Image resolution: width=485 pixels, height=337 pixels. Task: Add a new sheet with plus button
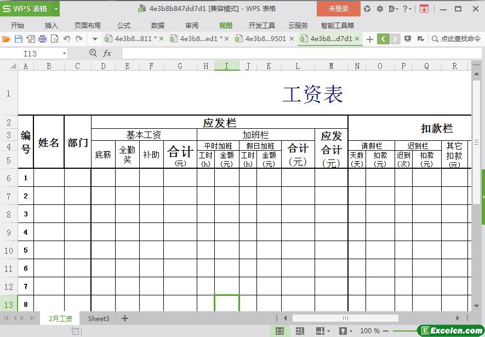(124, 318)
